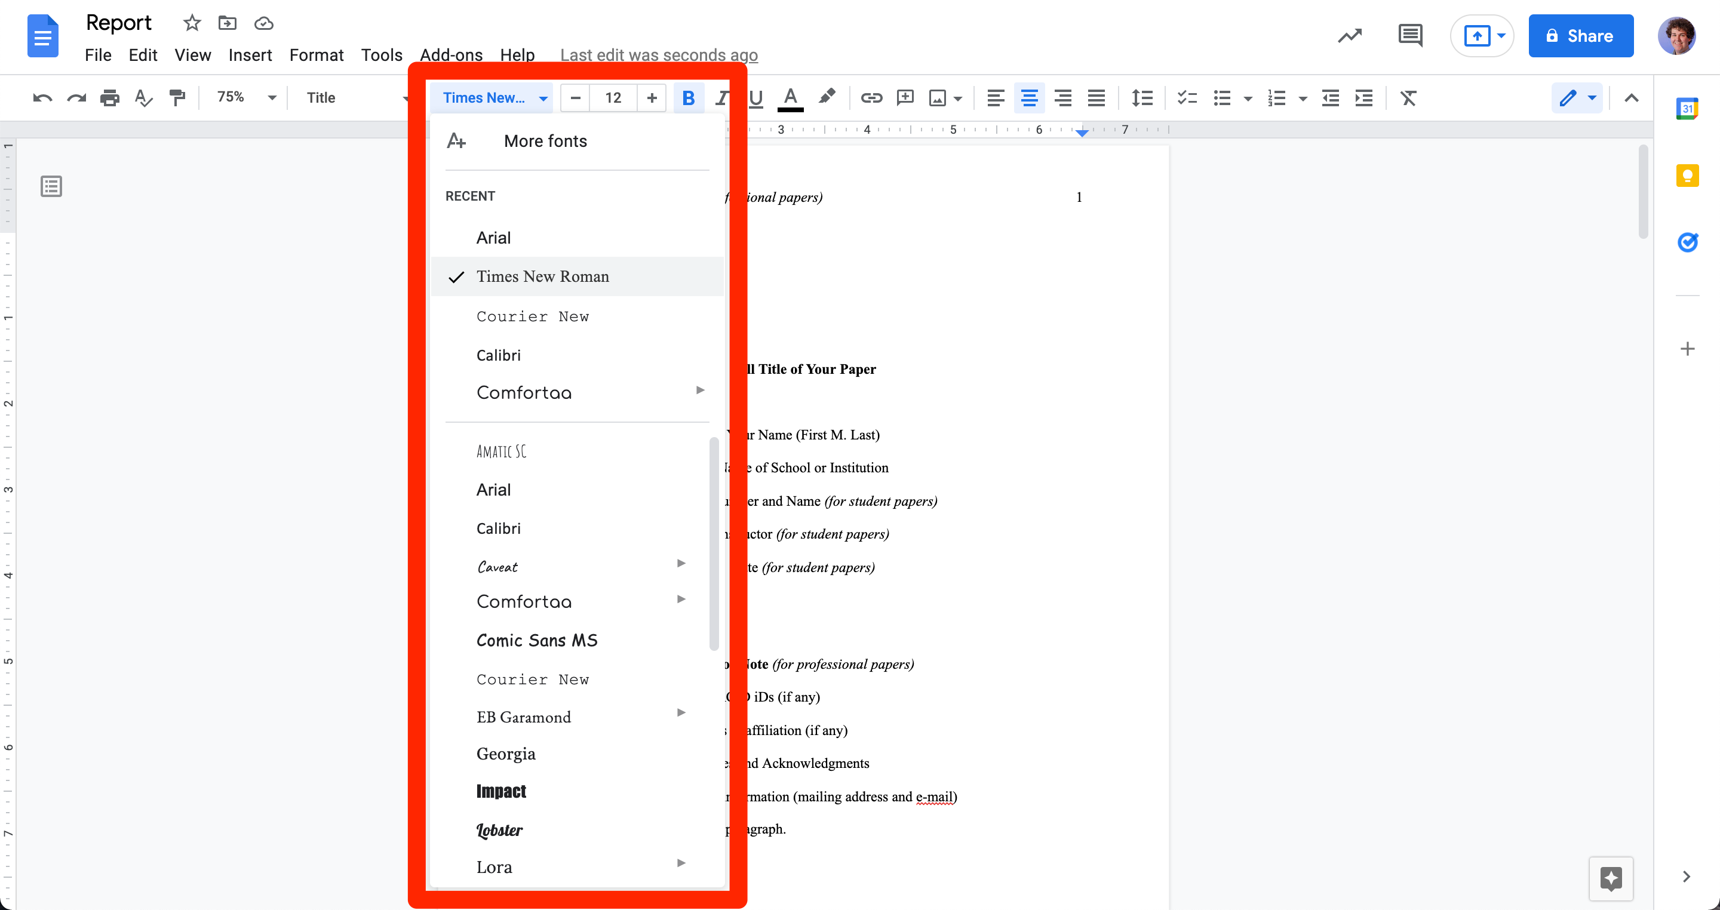Screen dimensions: 1720x910
Task: Click the document zoom percentage field
Action: [x=229, y=97]
